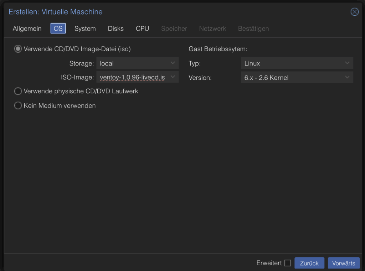Switch to the Allgemein tab
The image size is (365, 271).
pyautogui.click(x=27, y=28)
